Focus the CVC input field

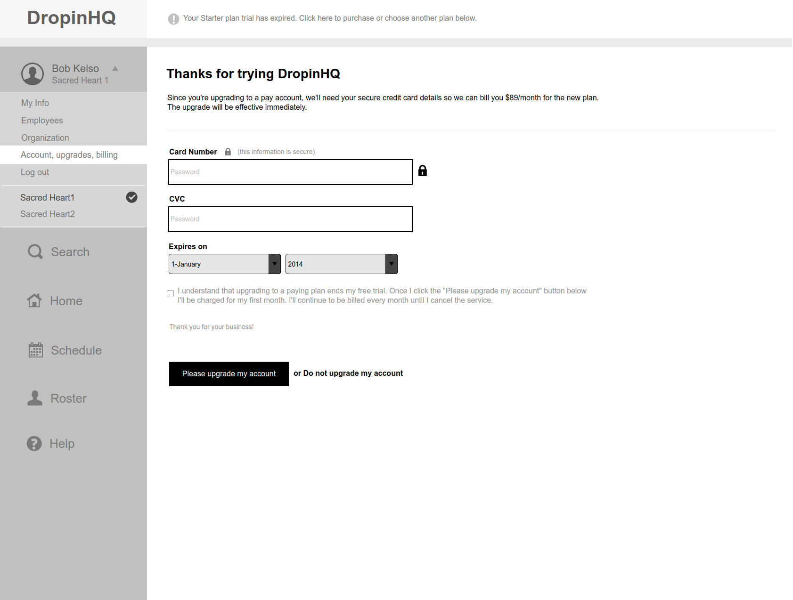(290, 219)
